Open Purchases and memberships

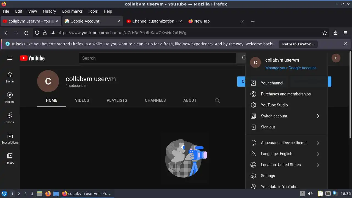click(x=286, y=94)
